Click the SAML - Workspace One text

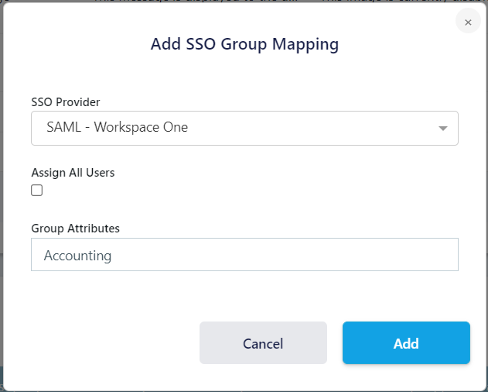[x=117, y=128]
